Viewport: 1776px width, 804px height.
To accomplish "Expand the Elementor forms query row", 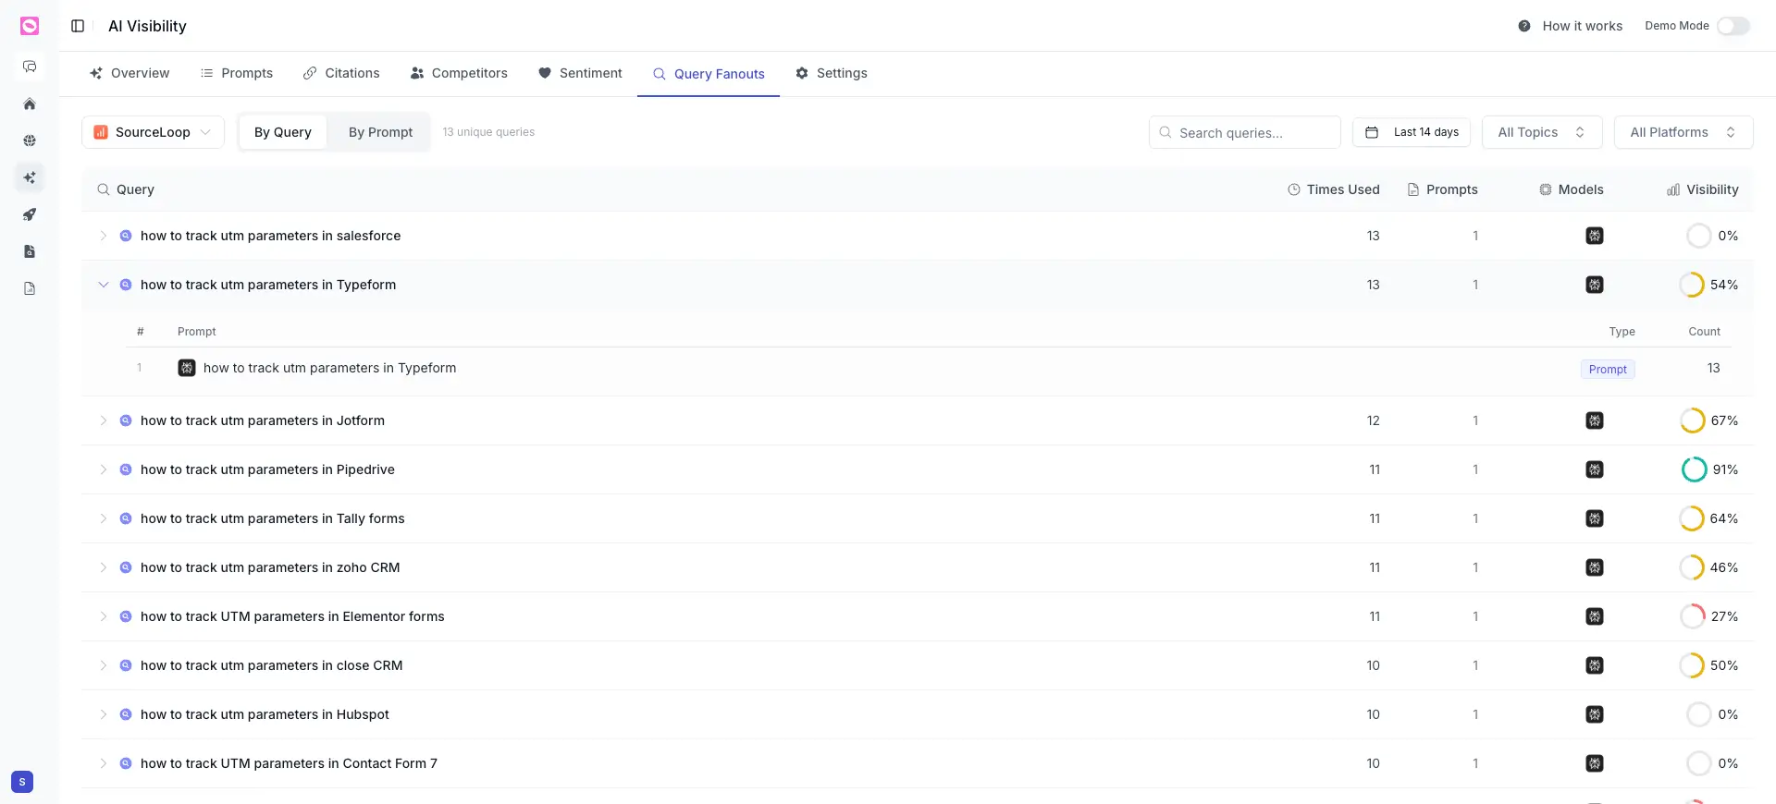I will pyautogui.click(x=103, y=616).
